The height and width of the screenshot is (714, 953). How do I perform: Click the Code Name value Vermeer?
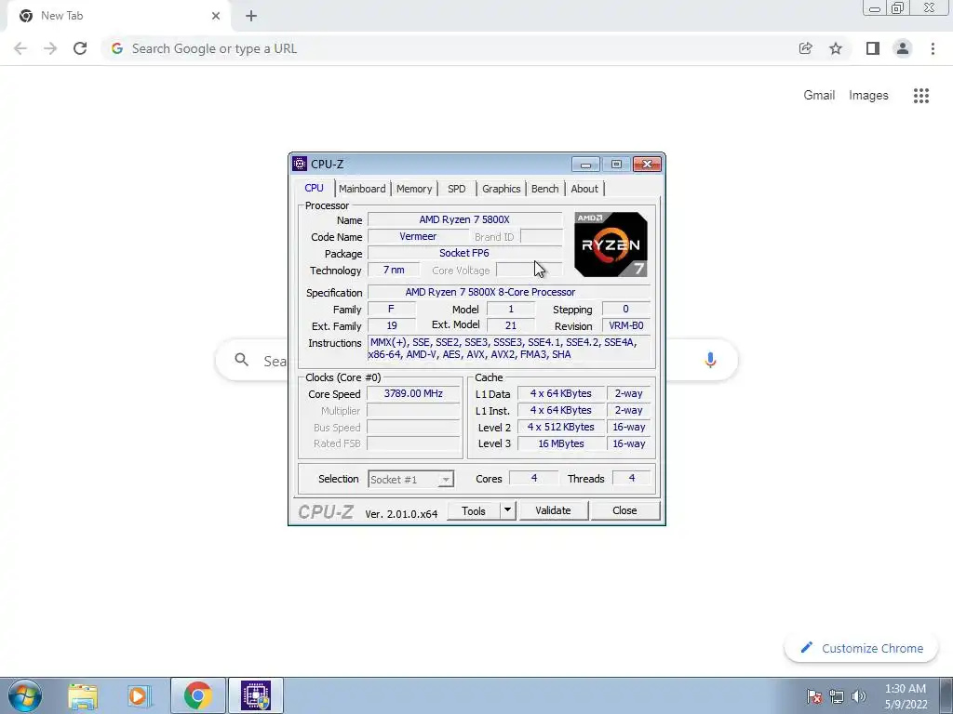pos(418,237)
